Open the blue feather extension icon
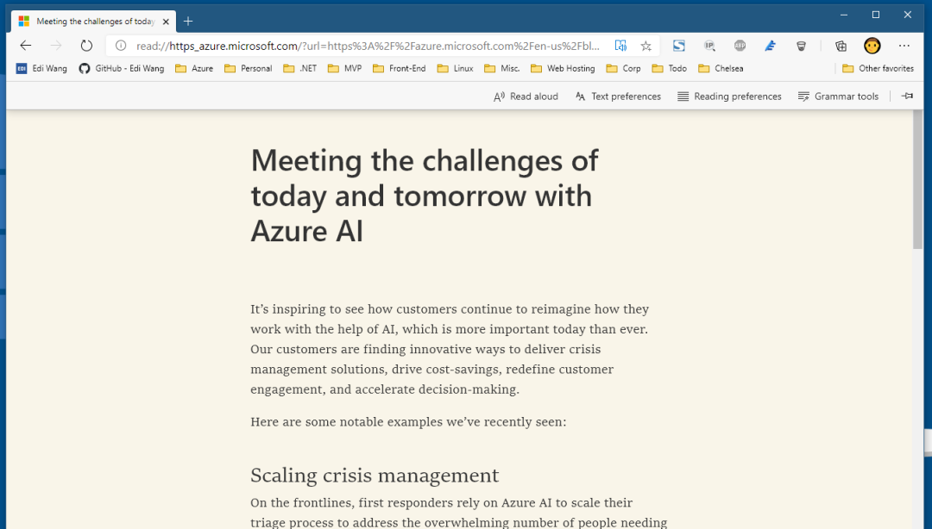This screenshot has width=932, height=529. (x=771, y=46)
